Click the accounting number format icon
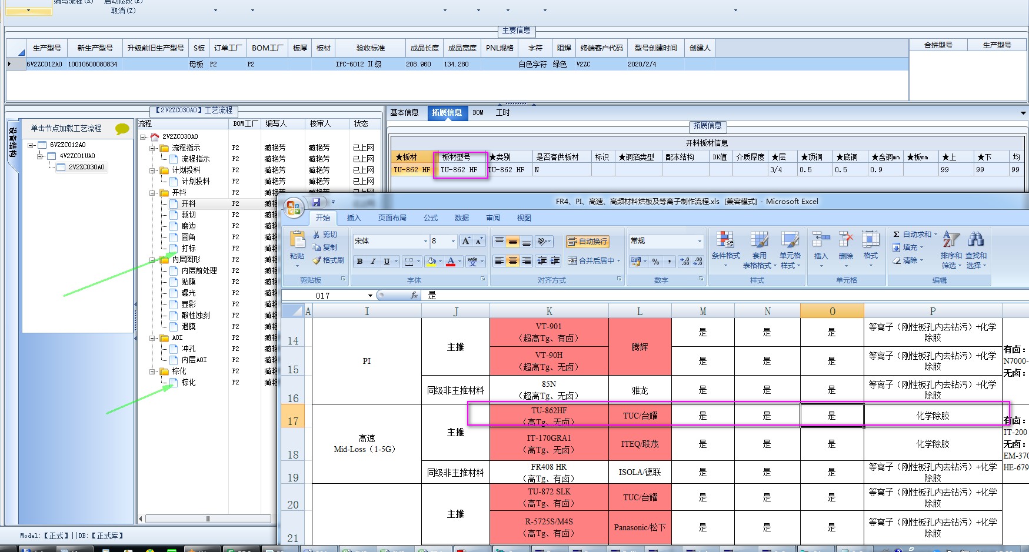 (635, 262)
